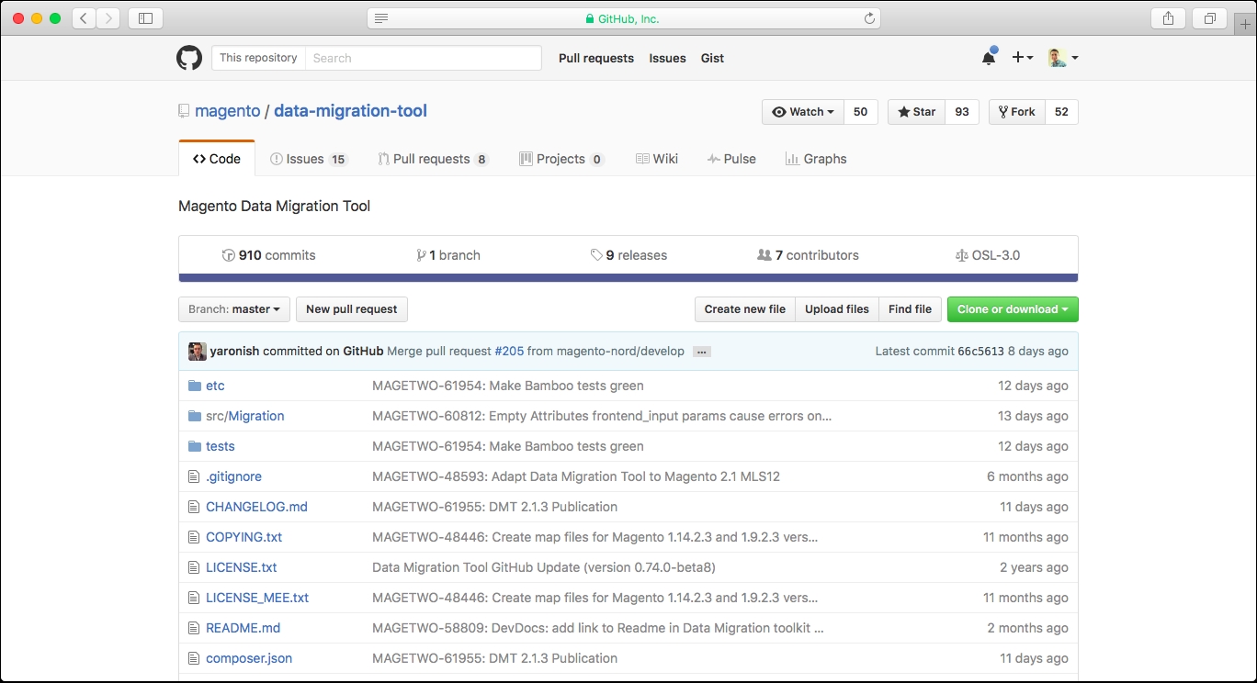Star the repository
Screen dimensions: 1257x683
coord(916,112)
